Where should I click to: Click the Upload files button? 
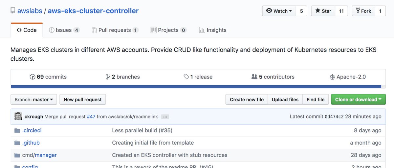coord(285,99)
